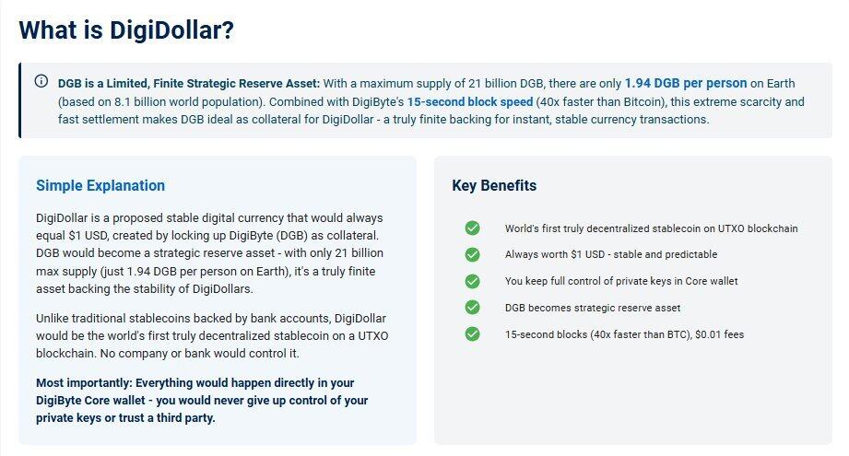
Task: Click the 'Key Benefits' heading
Action: (494, 185)
